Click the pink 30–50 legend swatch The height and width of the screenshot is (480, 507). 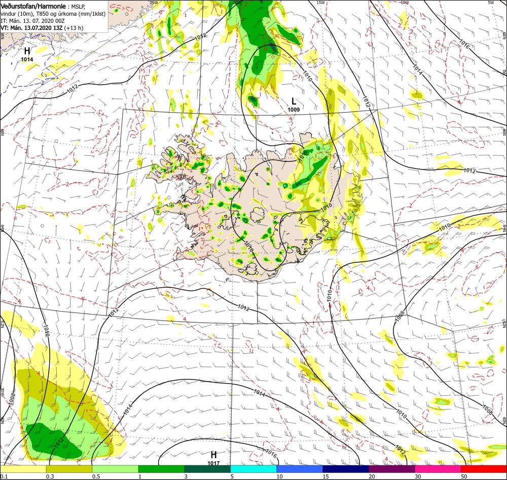(x=438, y=469)
